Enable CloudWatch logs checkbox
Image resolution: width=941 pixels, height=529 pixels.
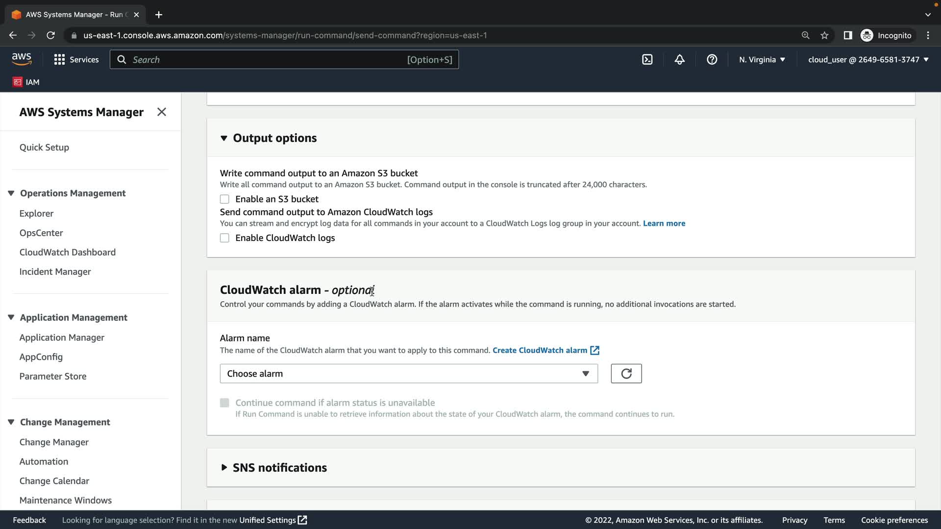tap(224, 238)
